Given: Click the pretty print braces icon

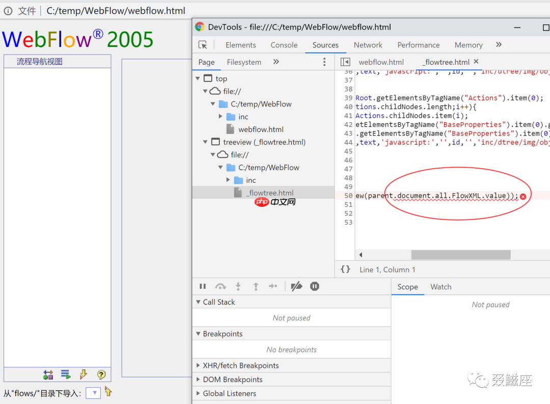Looking at the screenshot, I should click(345, 270).
